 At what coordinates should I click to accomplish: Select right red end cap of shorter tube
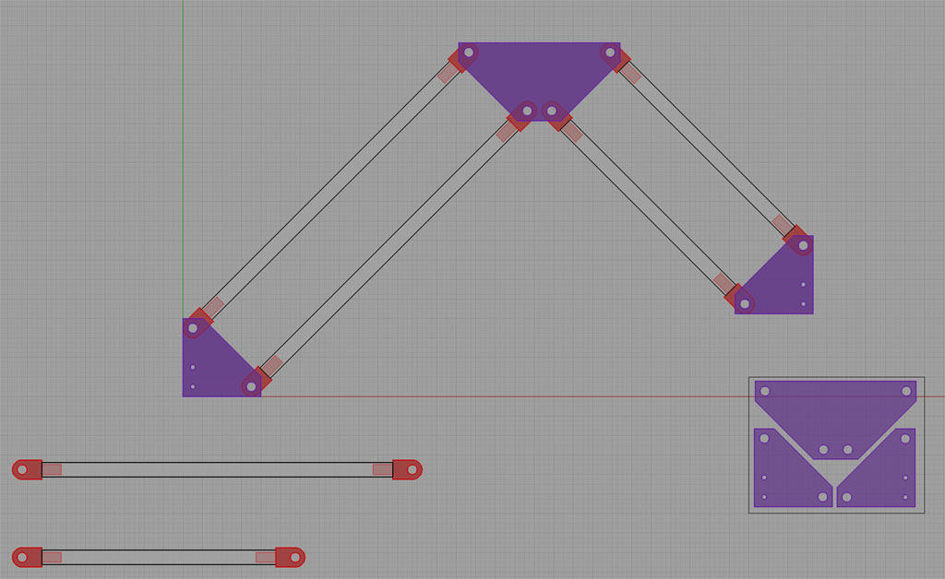[291, 557]
